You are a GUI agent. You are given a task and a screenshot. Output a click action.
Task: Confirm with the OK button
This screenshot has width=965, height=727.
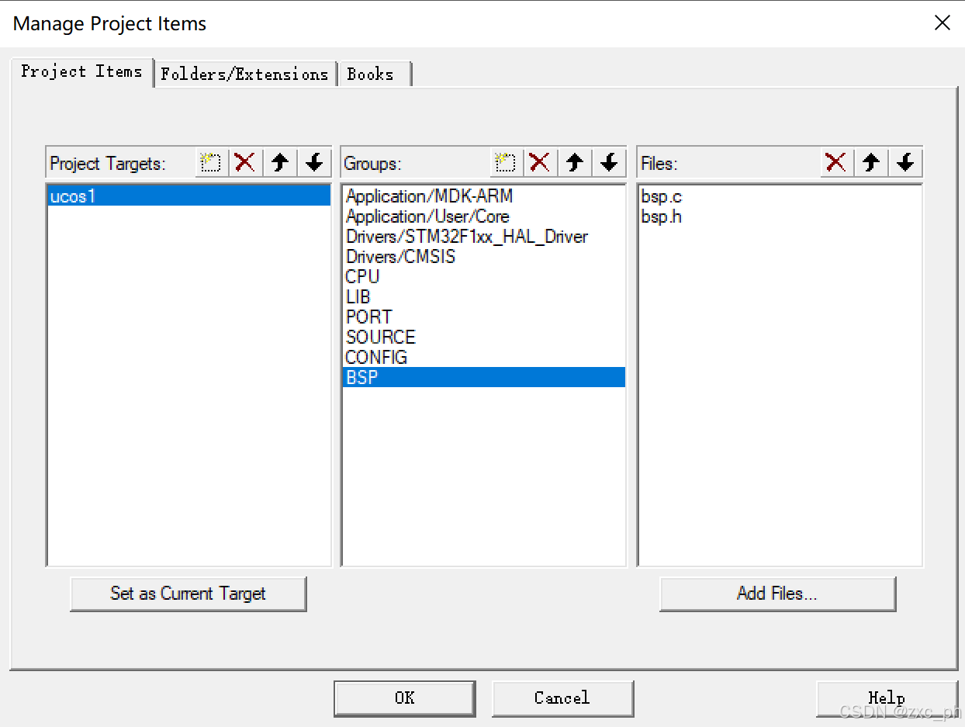pyautogui.click(x=405, y=698)
